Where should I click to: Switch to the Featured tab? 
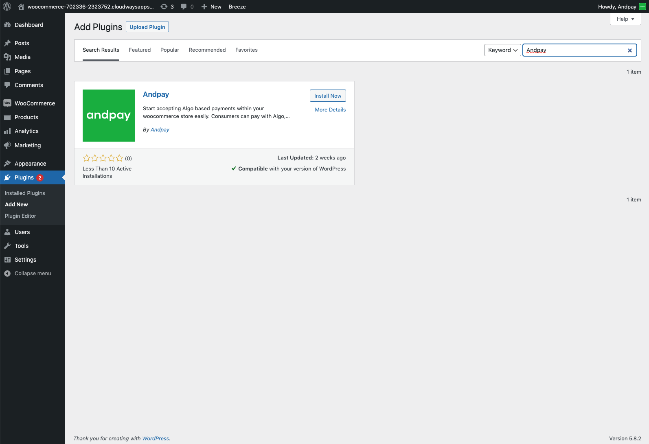140,50
